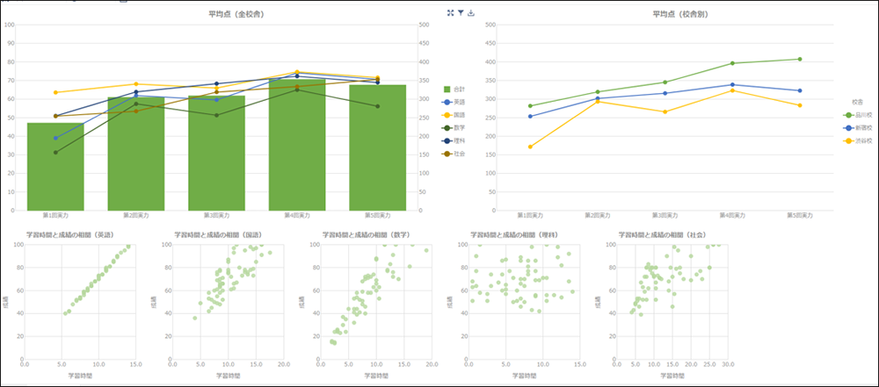Click 渋谷校 data point at 第1回実力
This screenshot has height=387, width=879.
tap(530, 147)
